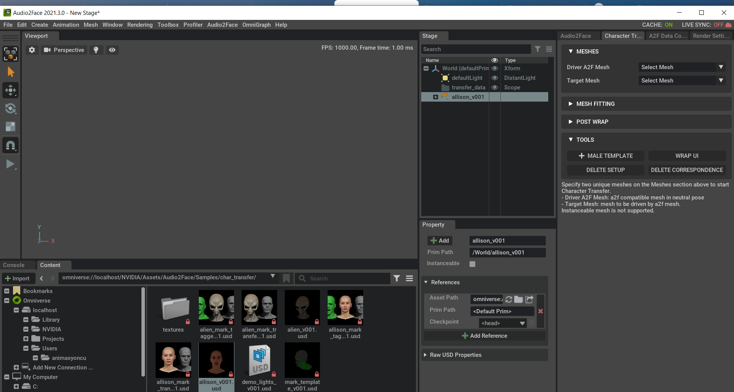Navigate back in Content browser
The width and height of the screenshot is (734, 392).
tap(41, 279)
